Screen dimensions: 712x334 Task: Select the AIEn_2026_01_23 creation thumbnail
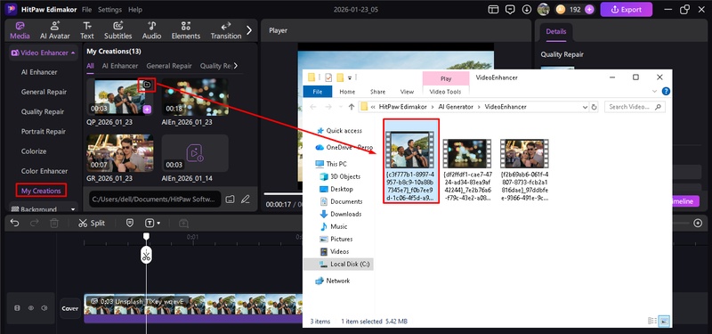pos(195,97)
